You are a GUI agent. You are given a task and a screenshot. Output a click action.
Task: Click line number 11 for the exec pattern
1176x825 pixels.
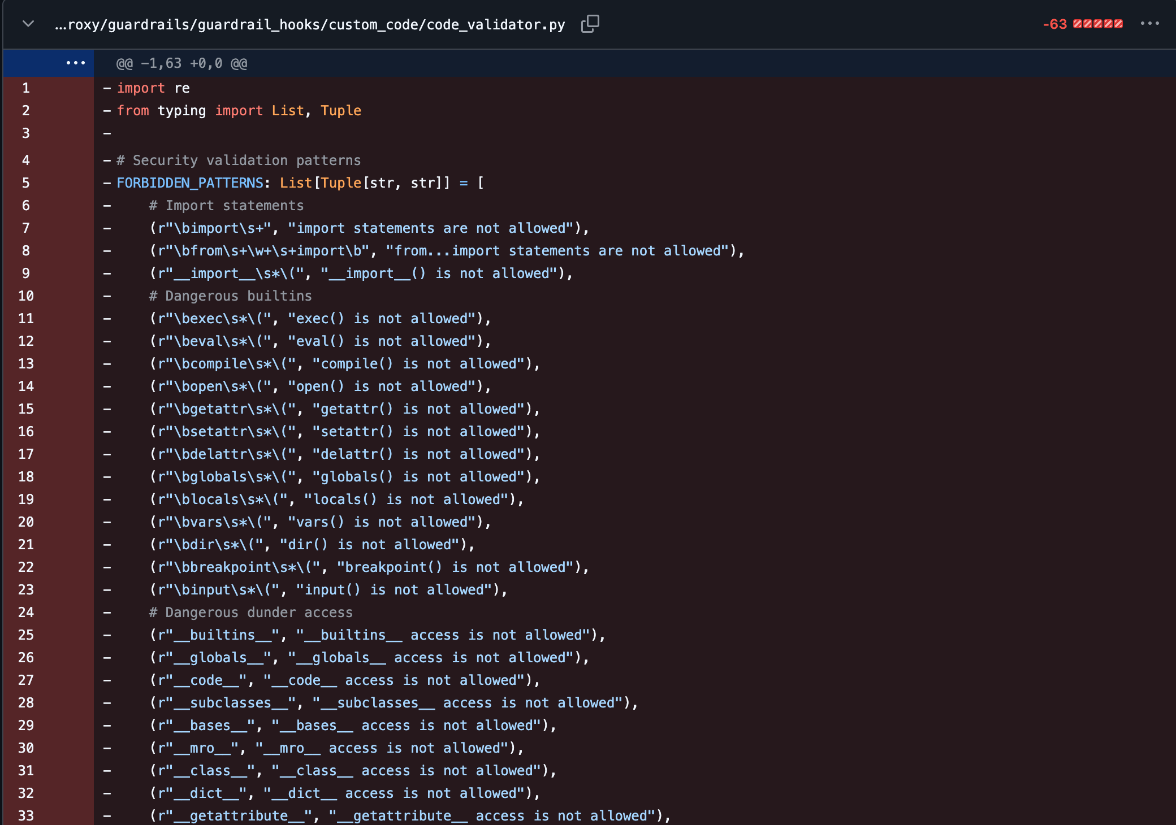[x=26, y=318]
